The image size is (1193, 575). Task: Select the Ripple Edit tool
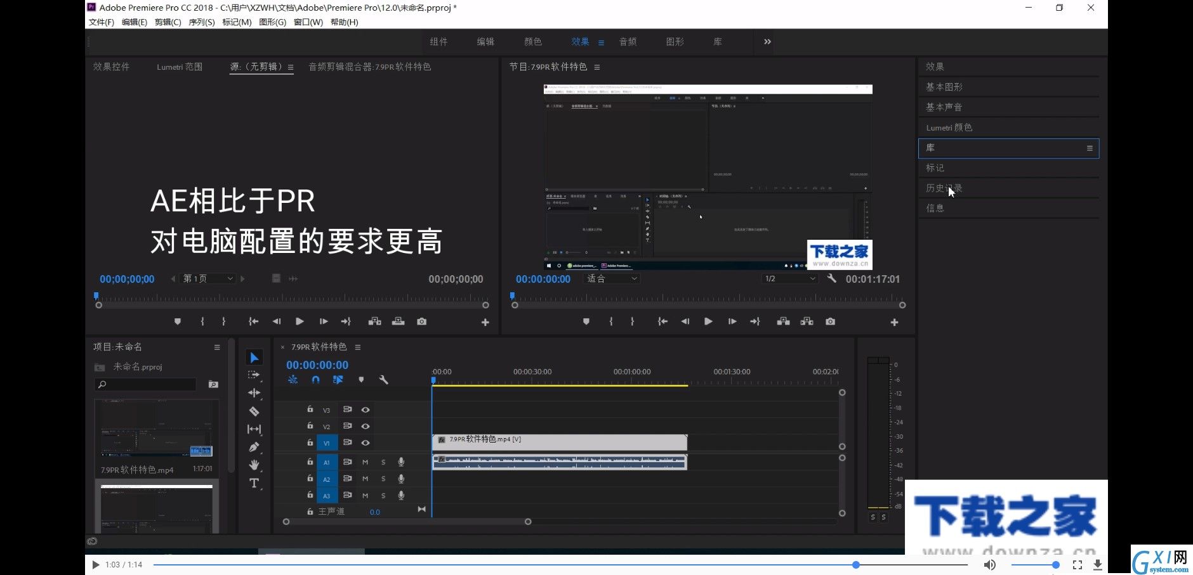(x=254, y=393)
